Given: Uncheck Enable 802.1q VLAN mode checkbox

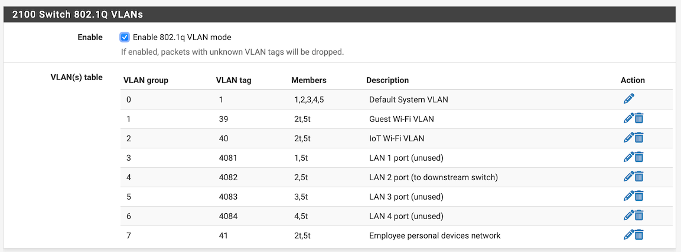Looking at the screenshot, I should (x=125, y=37).
